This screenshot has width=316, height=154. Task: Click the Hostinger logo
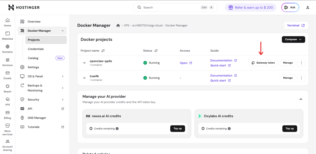pyautogui.click(x=24, y=7)
